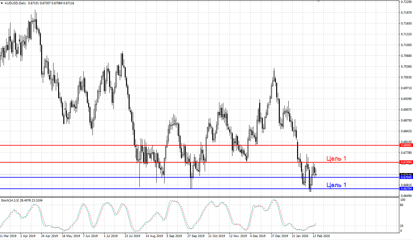Viewport: 413px width, 240px height.
Task: Click the 0.72295 price axis value
Action: (406, 2)
